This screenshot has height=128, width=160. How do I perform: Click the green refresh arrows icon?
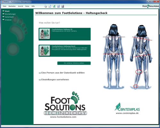[x=54, y=6]
